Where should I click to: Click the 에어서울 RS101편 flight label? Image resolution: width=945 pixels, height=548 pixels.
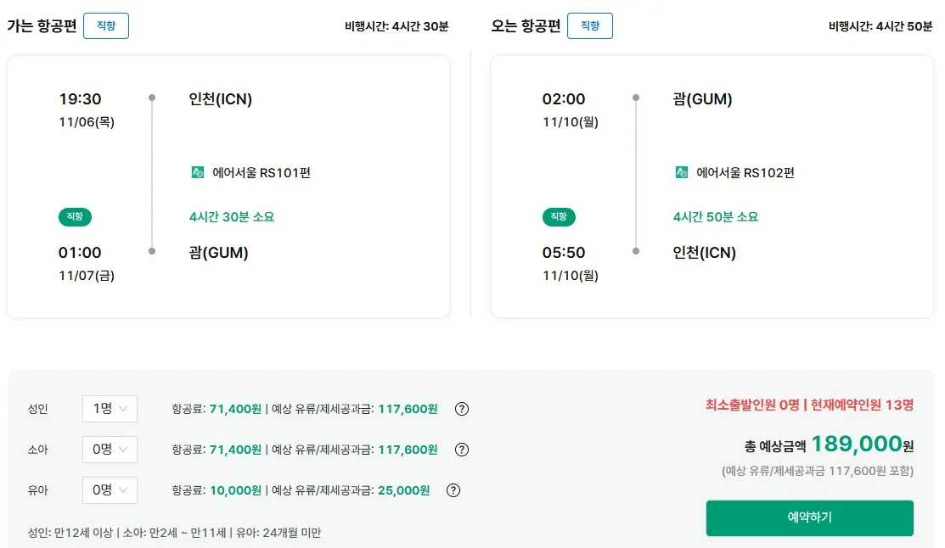pos(262,173)
